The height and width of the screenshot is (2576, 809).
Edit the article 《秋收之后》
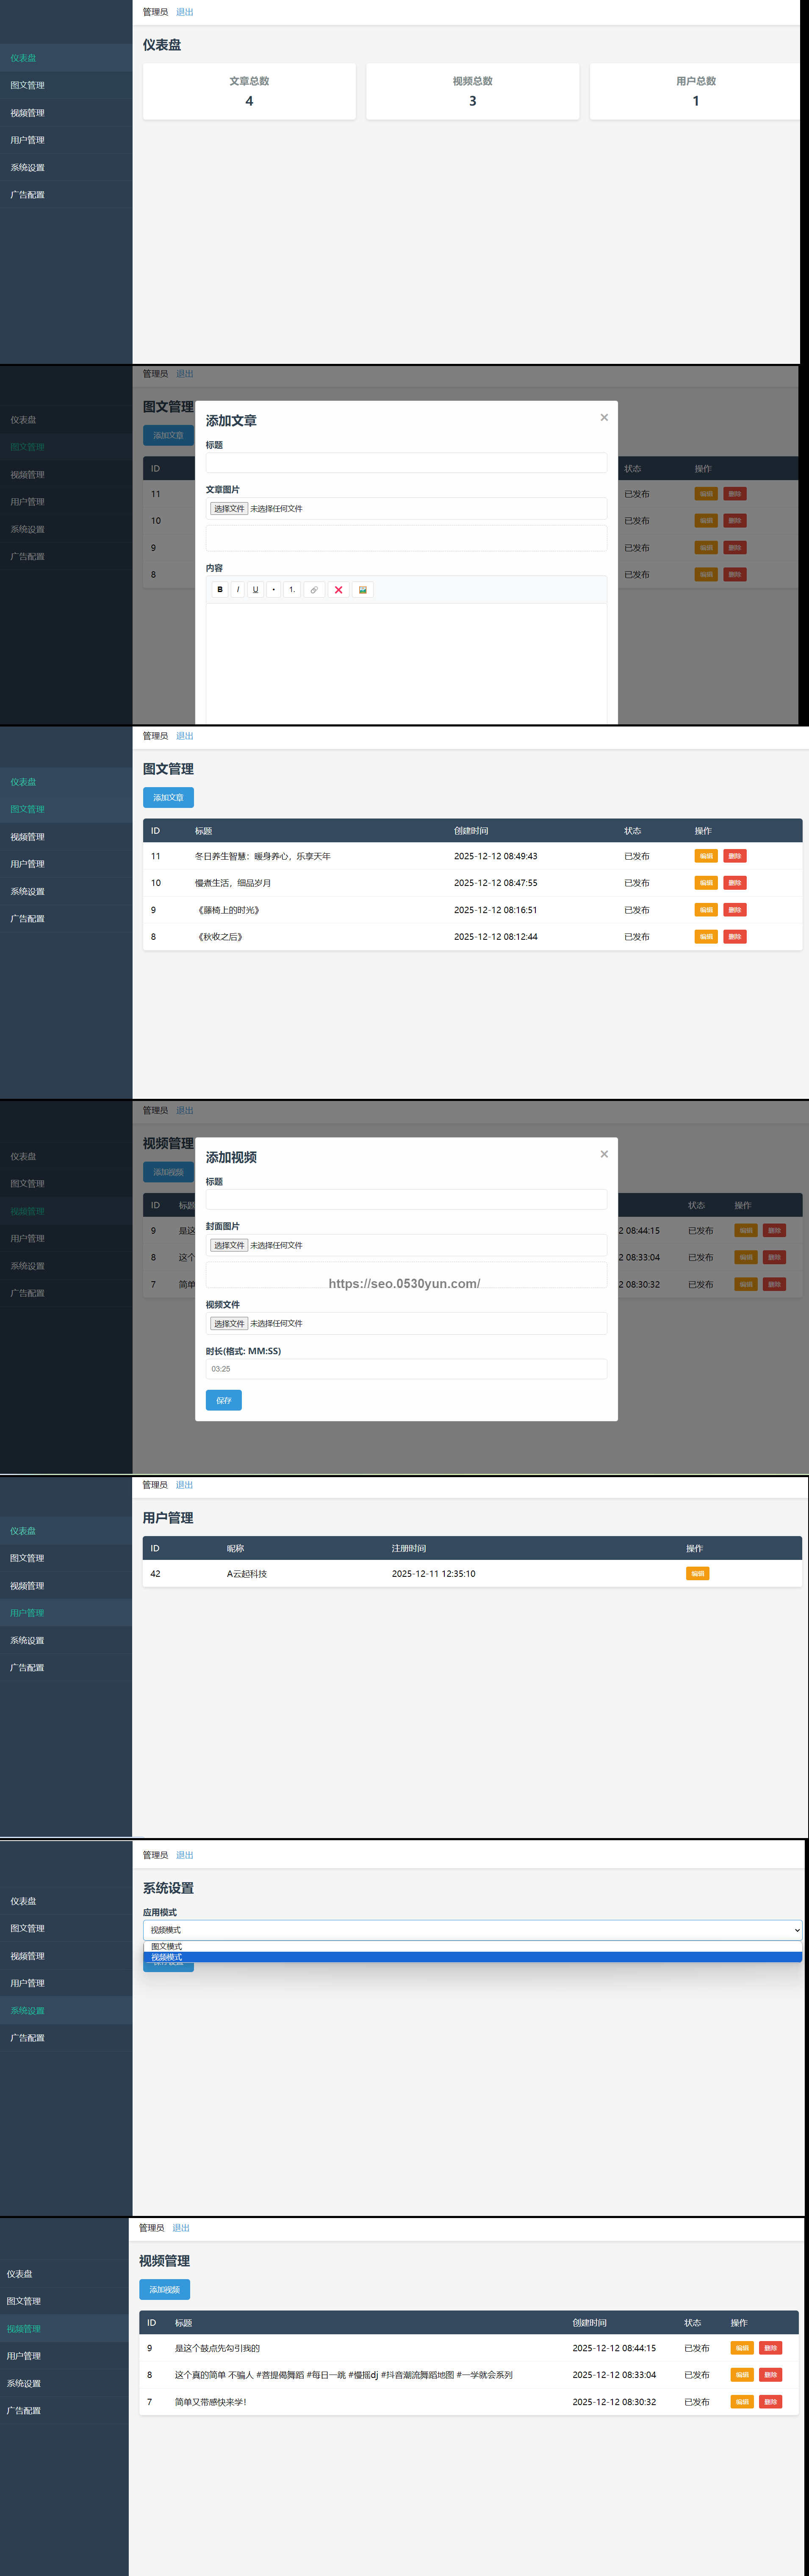point(706,937)
